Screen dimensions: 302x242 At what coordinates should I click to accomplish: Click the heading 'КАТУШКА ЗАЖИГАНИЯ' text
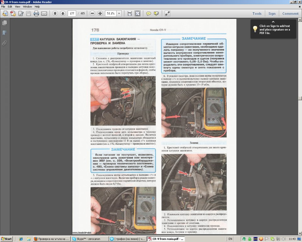pos(118,39)
